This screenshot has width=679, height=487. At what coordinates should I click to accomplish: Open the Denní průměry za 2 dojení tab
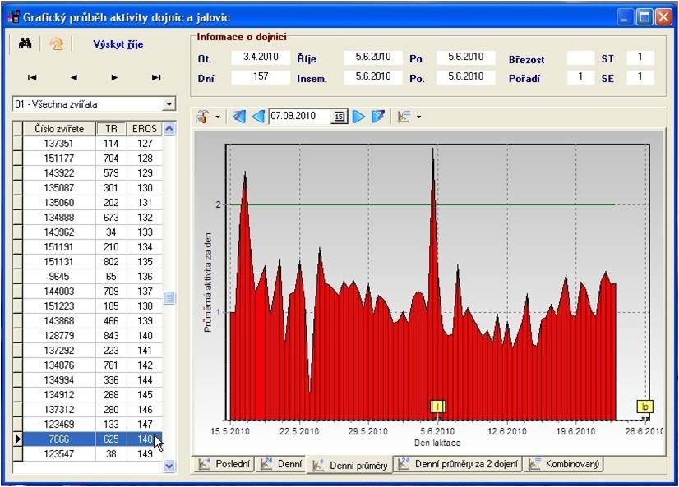click(458, 464)
